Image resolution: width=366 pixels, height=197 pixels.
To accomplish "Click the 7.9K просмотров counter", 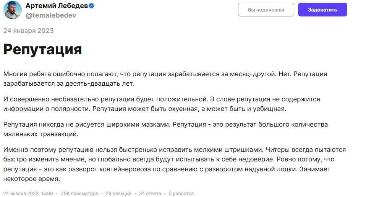I will pos(79,194).
